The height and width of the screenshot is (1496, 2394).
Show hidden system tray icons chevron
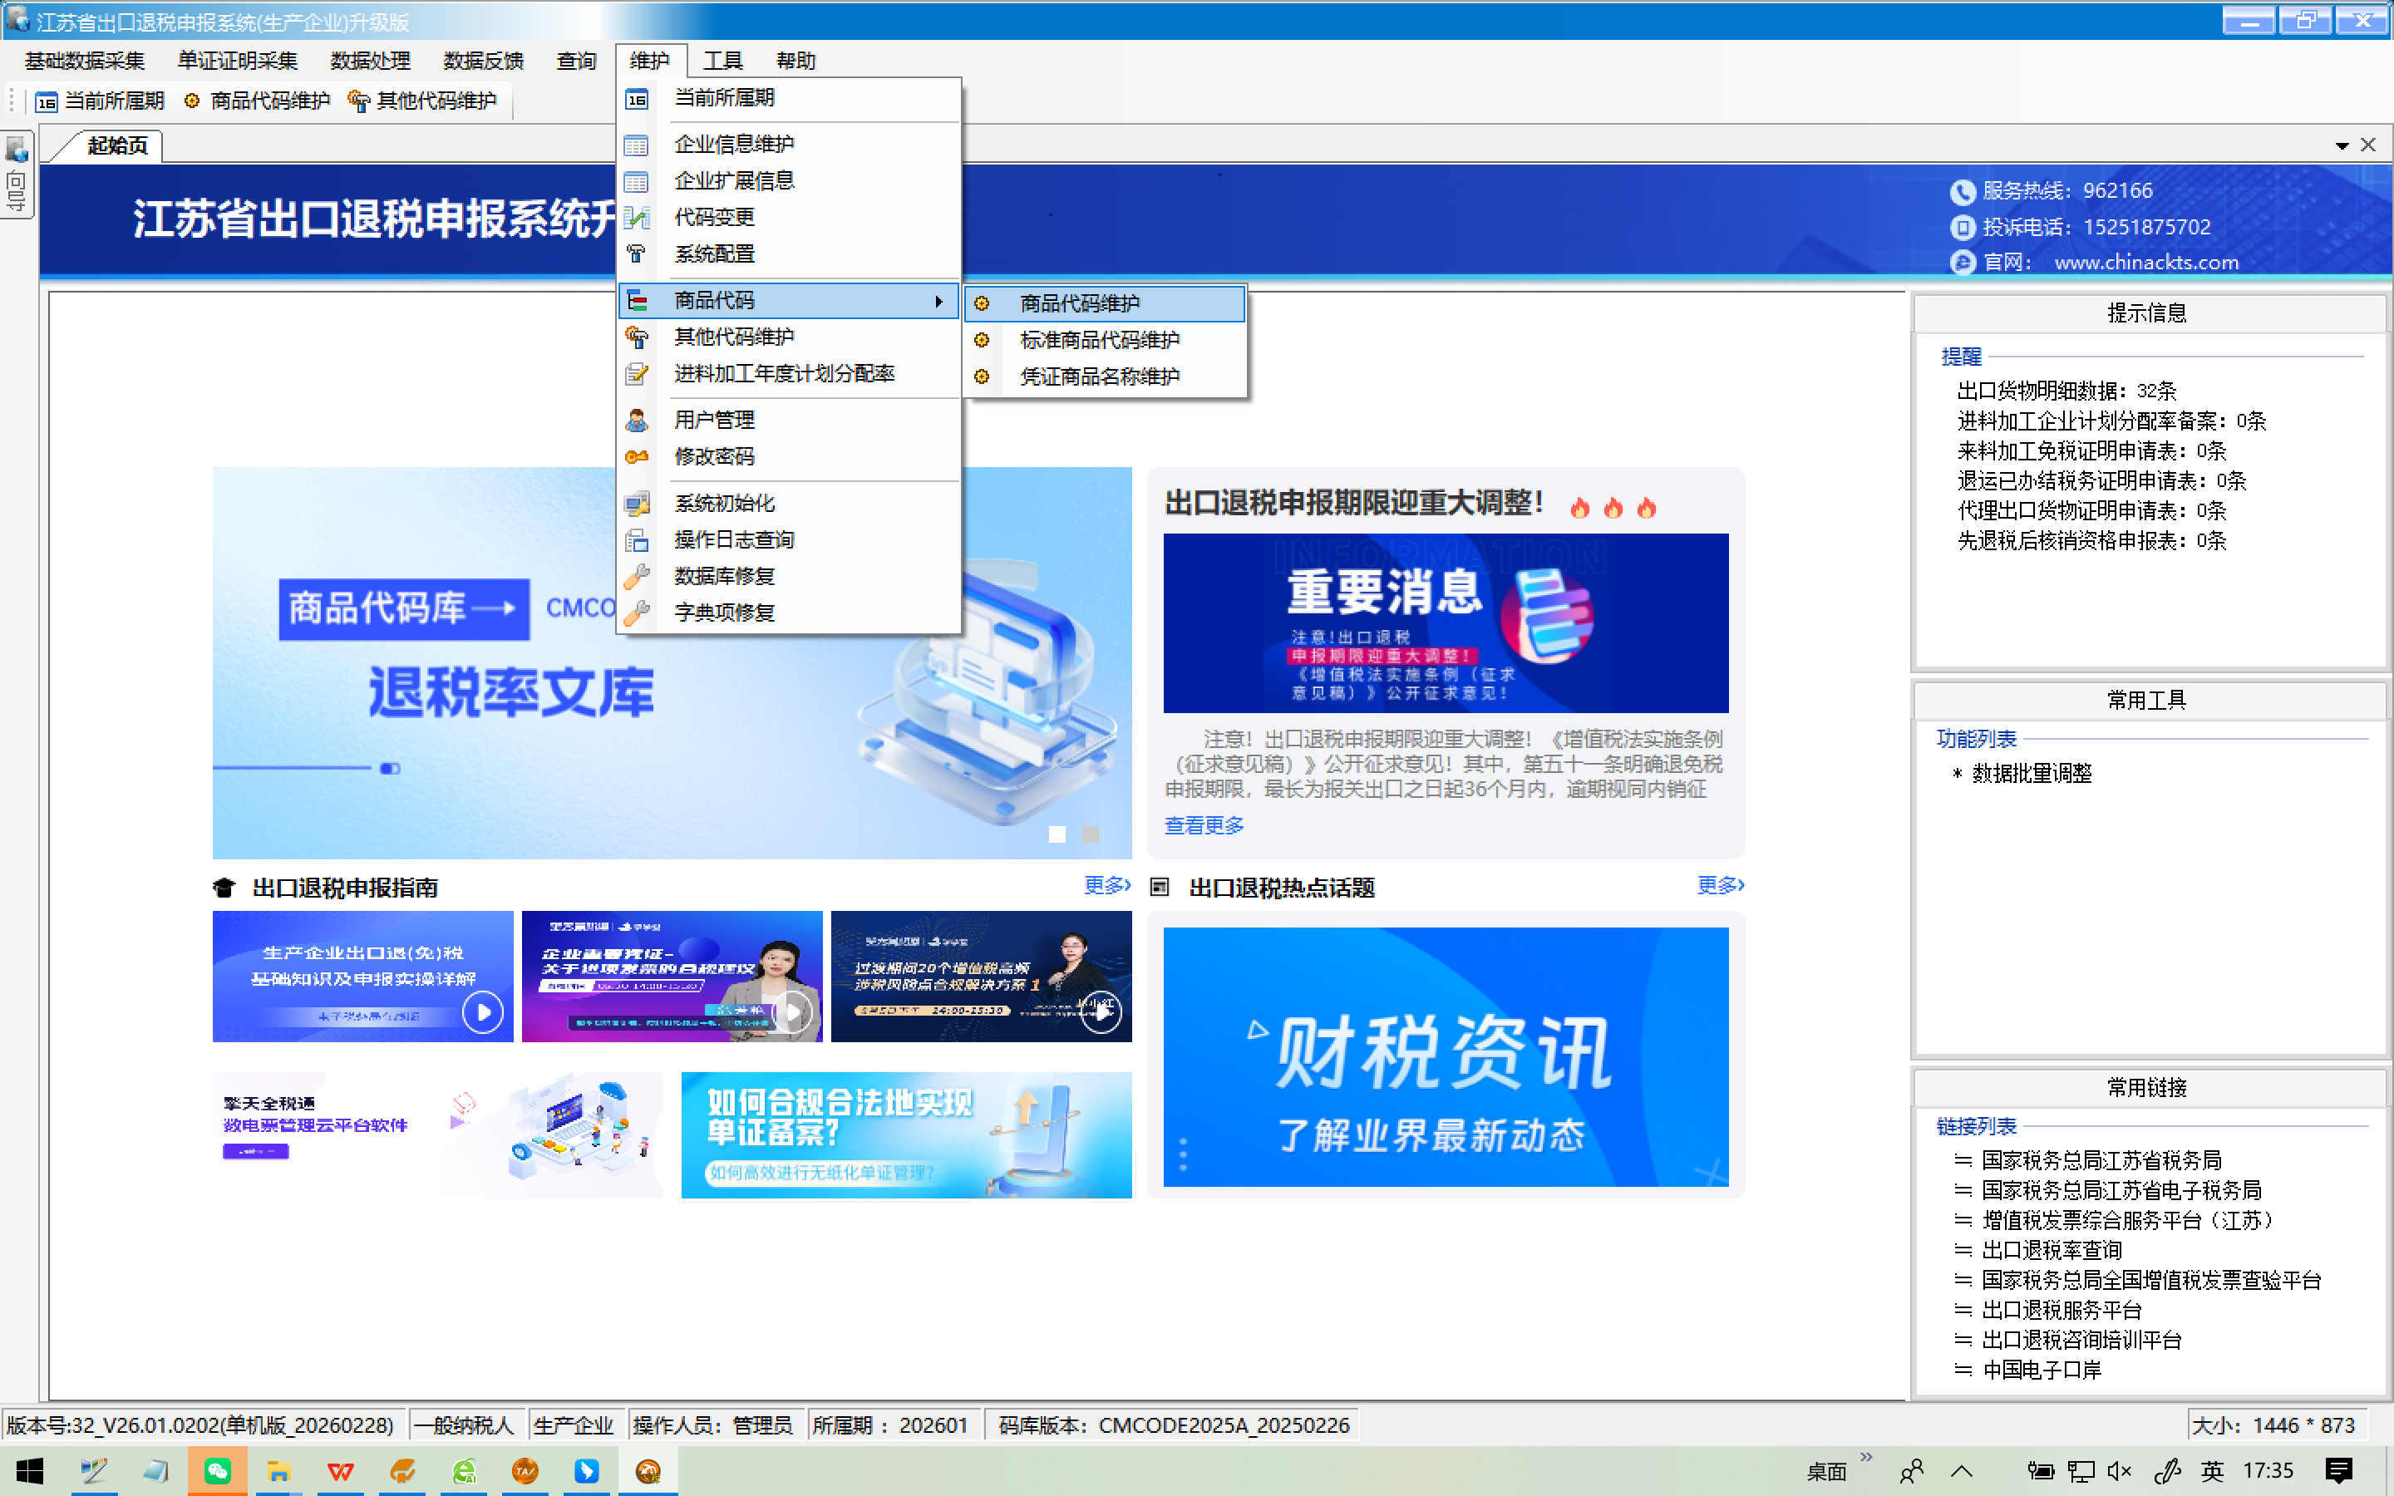(1962, 1470)
